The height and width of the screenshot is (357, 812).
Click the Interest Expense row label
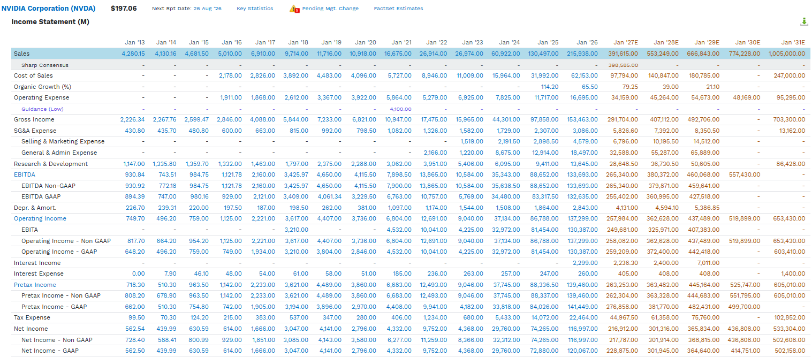click(x=38, y=274)
